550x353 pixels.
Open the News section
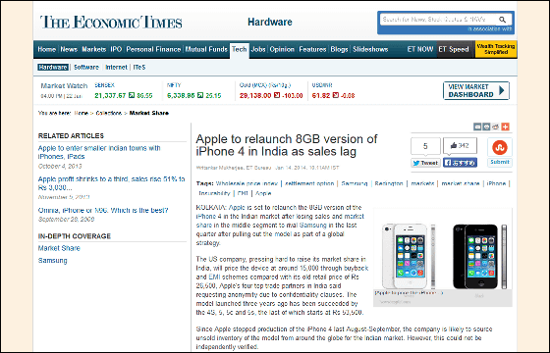(69, 49)
